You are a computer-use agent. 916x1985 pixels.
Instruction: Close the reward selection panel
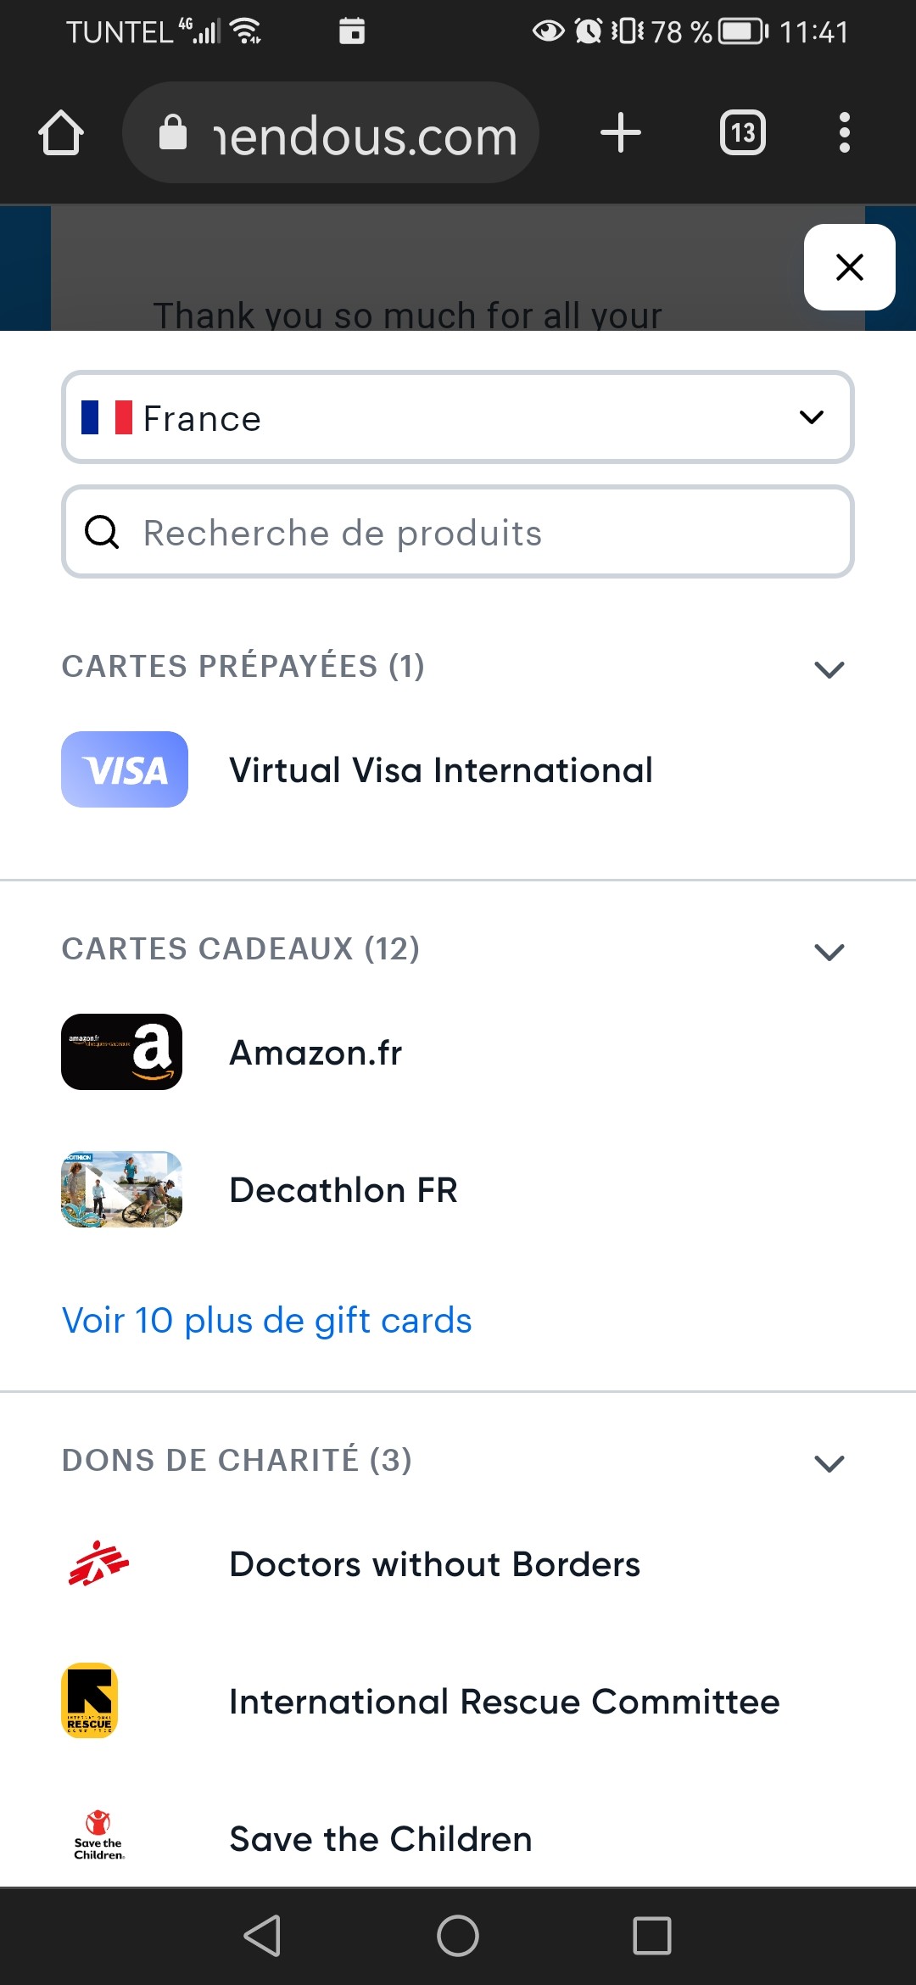(x=849, y=267)
